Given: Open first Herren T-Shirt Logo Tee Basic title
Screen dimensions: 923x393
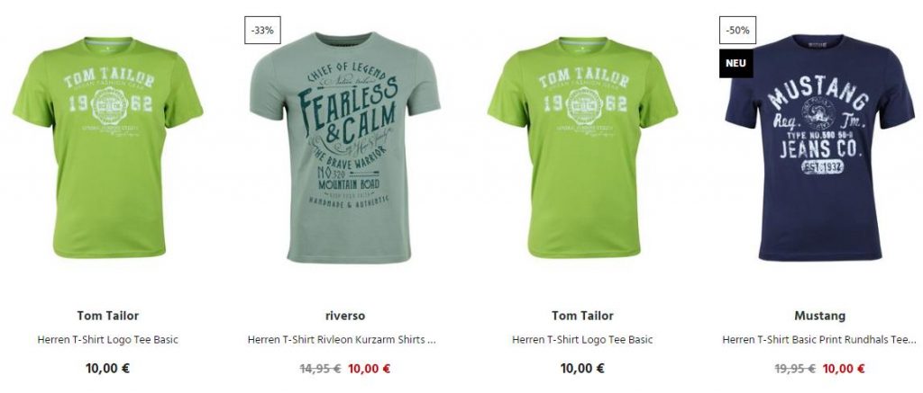Looking at the screenshot, I should [x=108, y=340].
